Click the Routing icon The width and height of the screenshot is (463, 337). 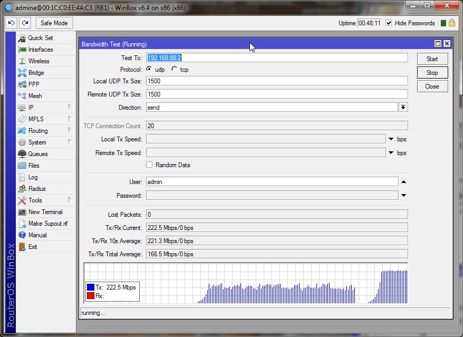click(x=22, y=131)
